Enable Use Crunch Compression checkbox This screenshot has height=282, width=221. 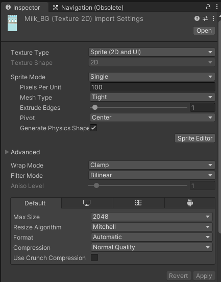point(94,257)
